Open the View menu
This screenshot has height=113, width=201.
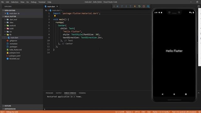click(x=22, y=2)
